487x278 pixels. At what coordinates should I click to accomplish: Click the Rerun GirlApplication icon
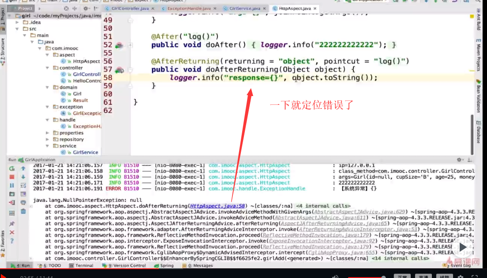point(12,168)
